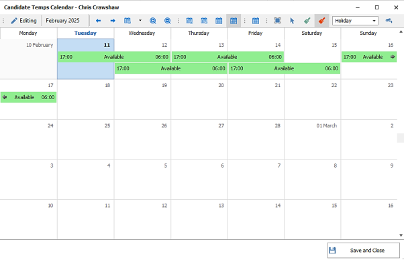Screen dimensions: 404x260
Task: Go forward with the right blue arrow
Action: point(113,21)
